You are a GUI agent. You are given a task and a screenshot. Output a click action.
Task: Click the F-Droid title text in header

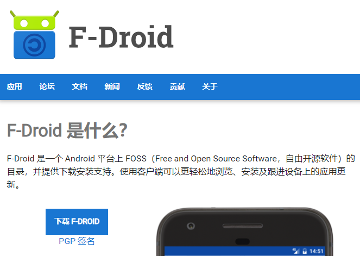pos(121,37)
